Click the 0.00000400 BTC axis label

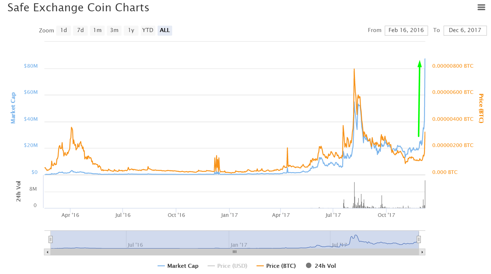[453, 119]
